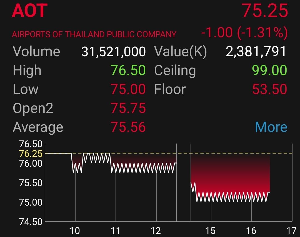Image resolution: width=300 pixels, height=237 pixels.
Task: Click the Floor price 53.50
Action: click(x=269, y=89)
